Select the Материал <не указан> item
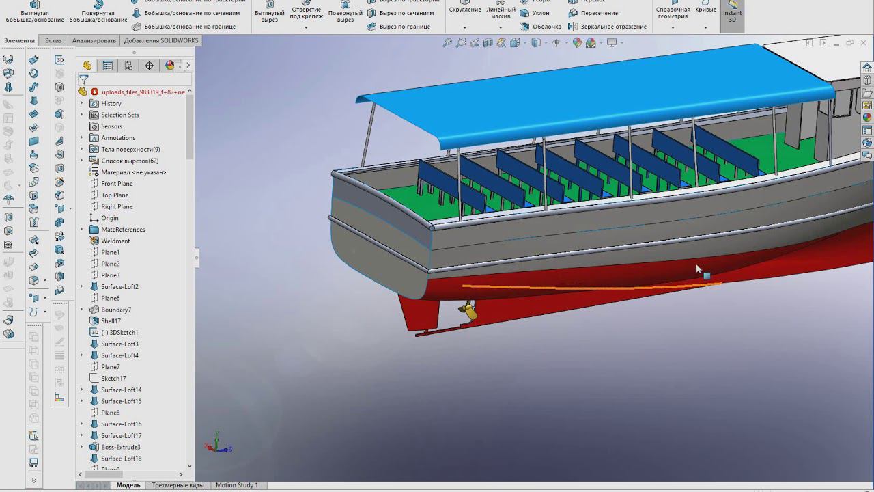This screenshot has height=492, width=874. pos(133,172)
